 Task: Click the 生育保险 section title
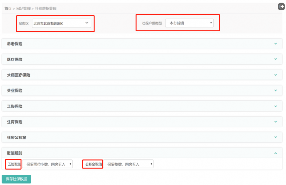pos(15,122)
